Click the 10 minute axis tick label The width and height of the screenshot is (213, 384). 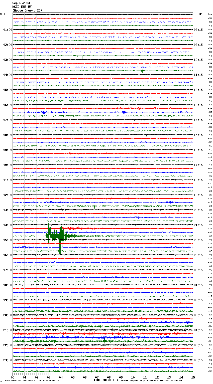coord(133,377)
